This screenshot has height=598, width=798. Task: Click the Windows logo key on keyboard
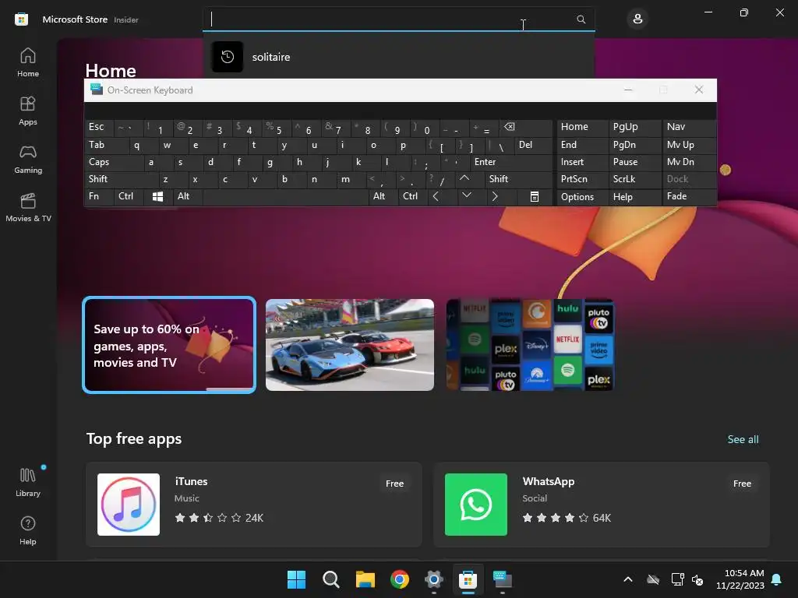[x=157, y=197]
